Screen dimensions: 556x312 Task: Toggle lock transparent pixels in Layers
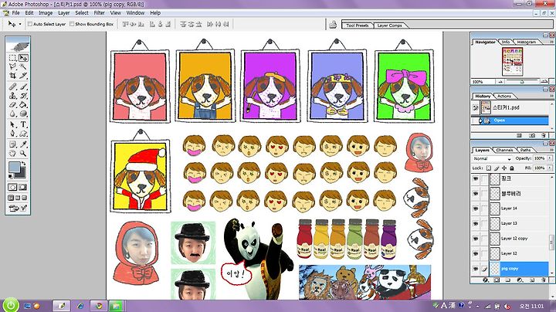click(489, 168)
